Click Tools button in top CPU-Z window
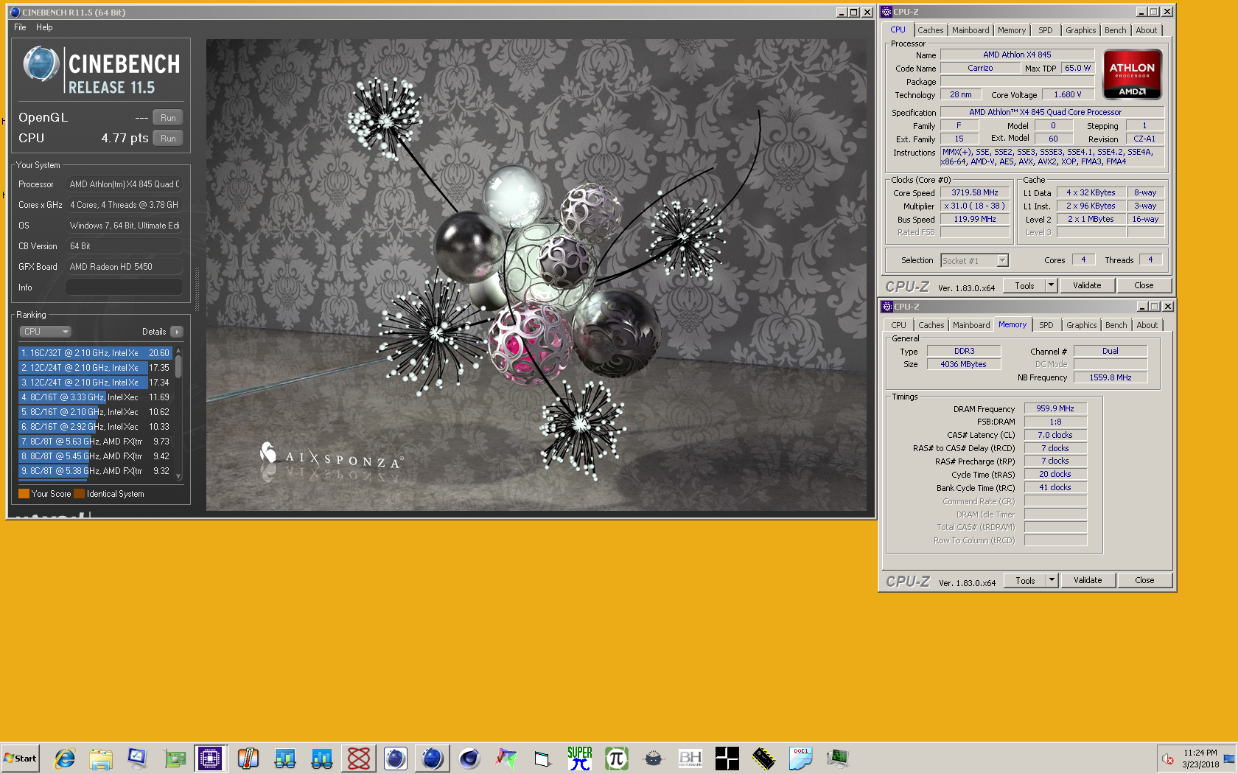Viewport: 1238px width, 774px height. [1024, 285]
